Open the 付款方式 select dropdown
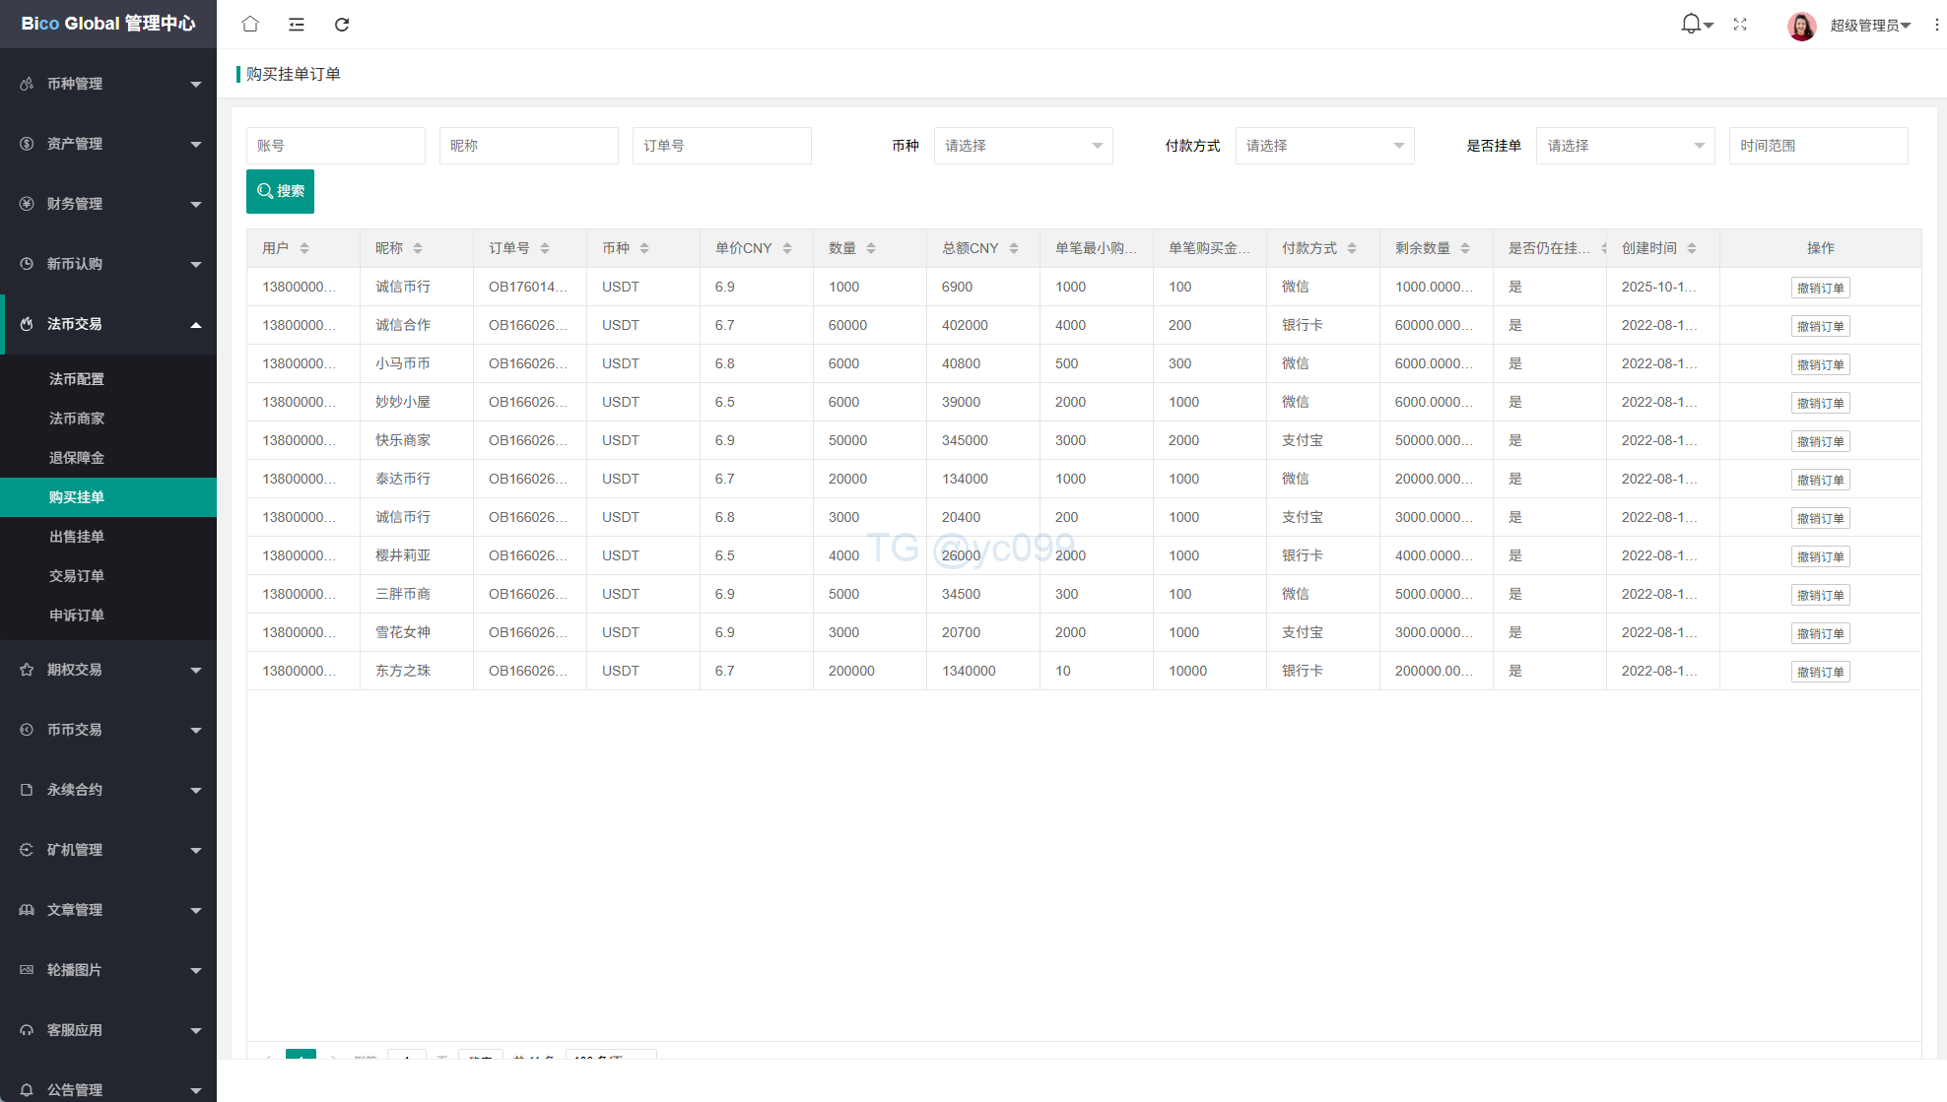Screen dimensions: 1947x1102 pyautogui.click(x=1324, y=146)
